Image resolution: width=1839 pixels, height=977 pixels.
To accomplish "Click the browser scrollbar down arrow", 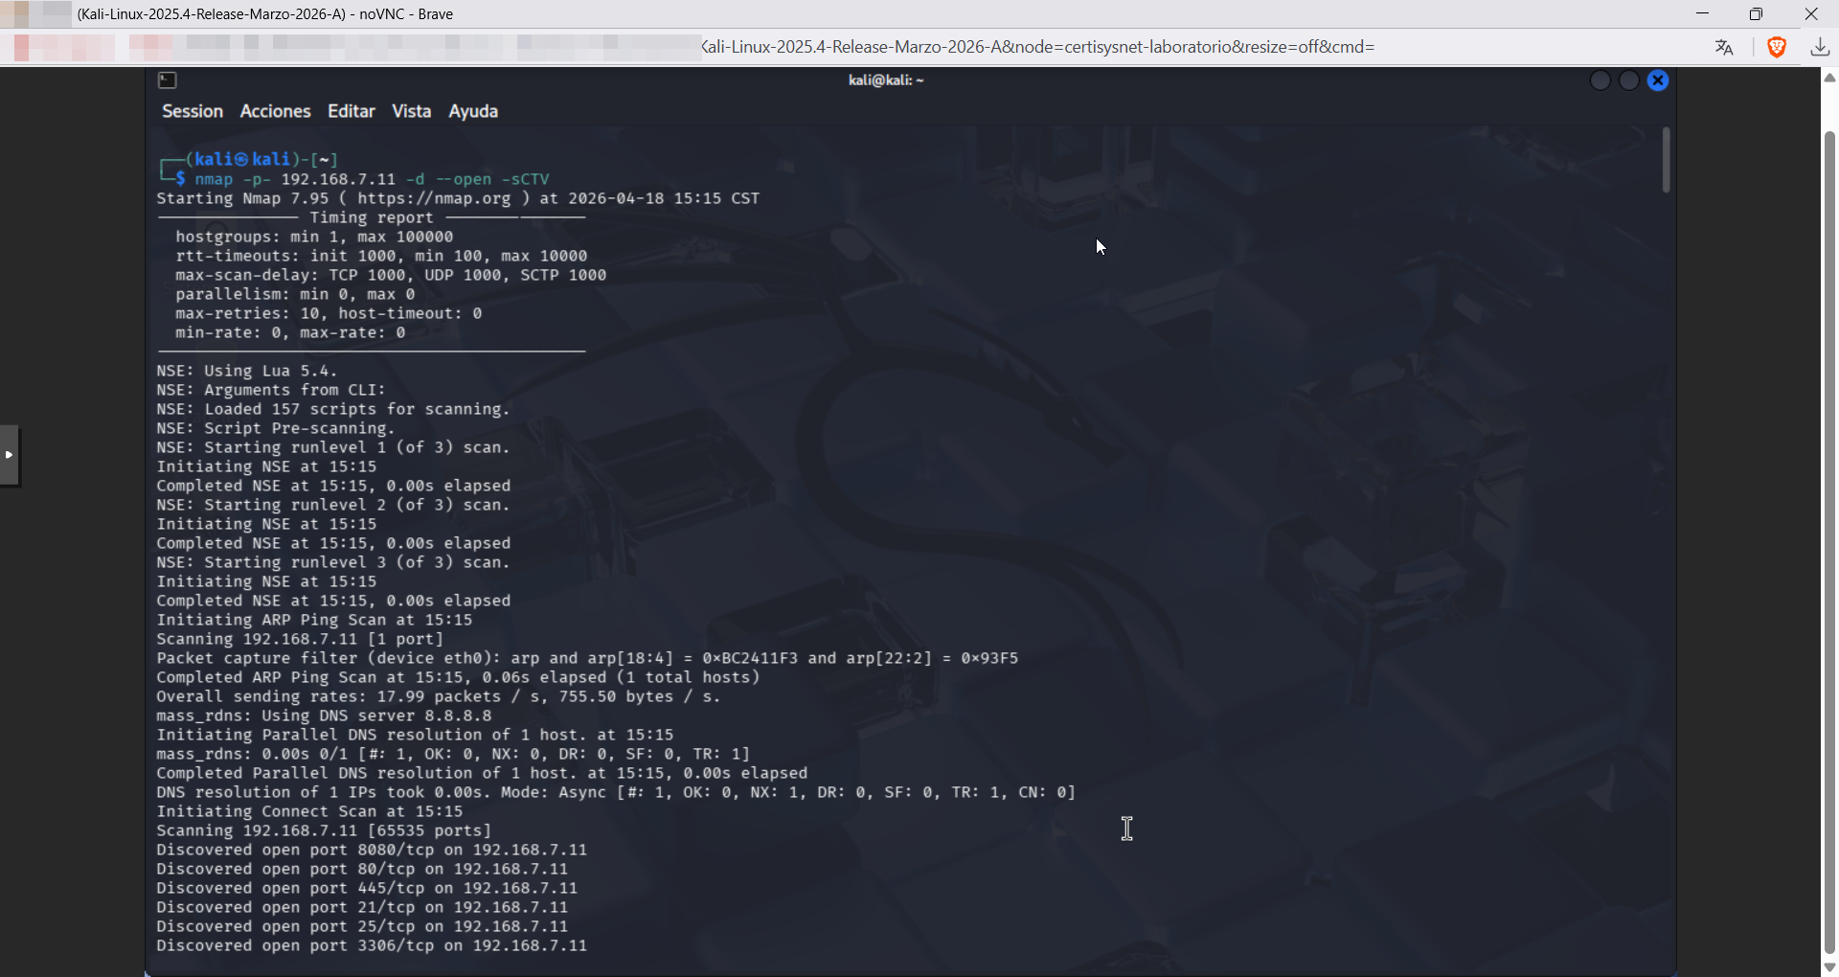I will [x=1829, y=967].
